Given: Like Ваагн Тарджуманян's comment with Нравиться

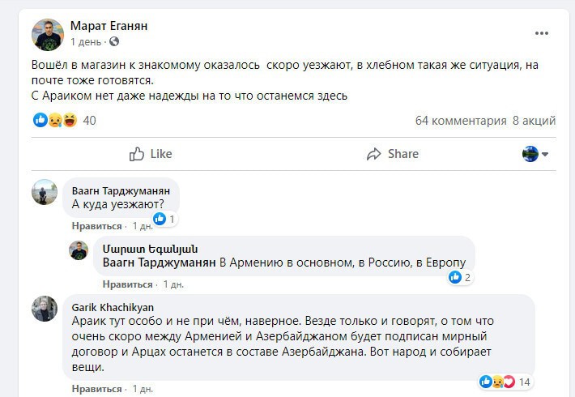Looking at the screenshot, I should tap(96, 226).
